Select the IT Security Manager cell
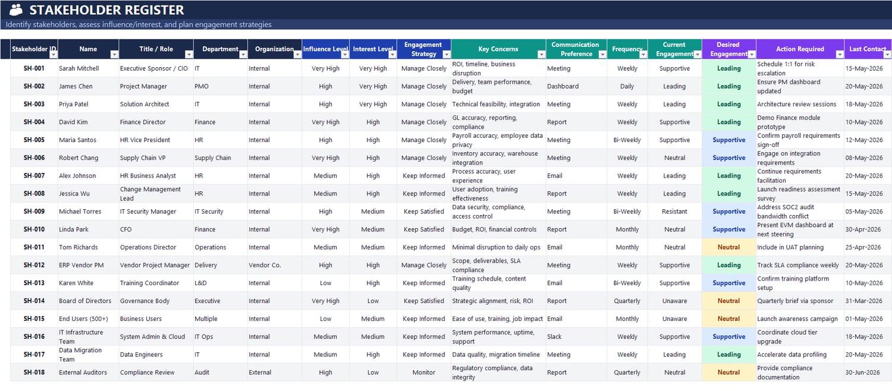Screen dimensions: 892x391 (156, 211)
